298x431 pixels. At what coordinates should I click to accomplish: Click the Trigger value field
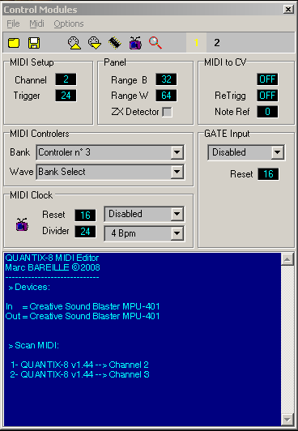[x=66, y=96]
